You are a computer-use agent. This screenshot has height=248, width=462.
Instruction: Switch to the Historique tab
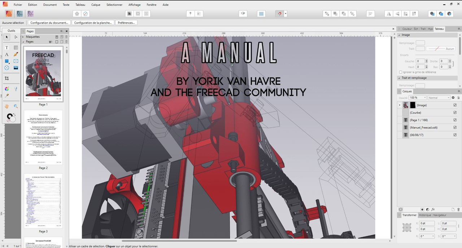coord(425,215)
